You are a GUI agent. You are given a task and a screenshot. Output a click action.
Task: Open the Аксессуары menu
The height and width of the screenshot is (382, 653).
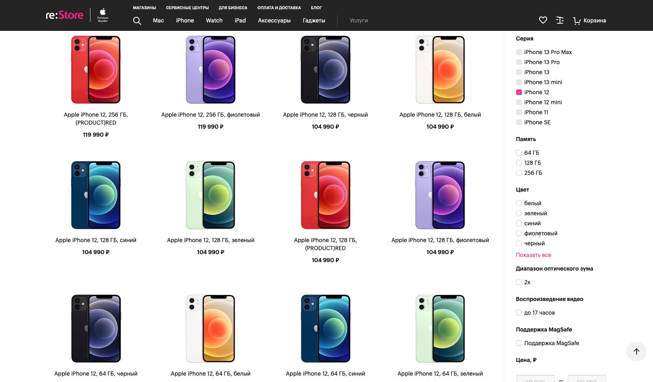(274, 20)
